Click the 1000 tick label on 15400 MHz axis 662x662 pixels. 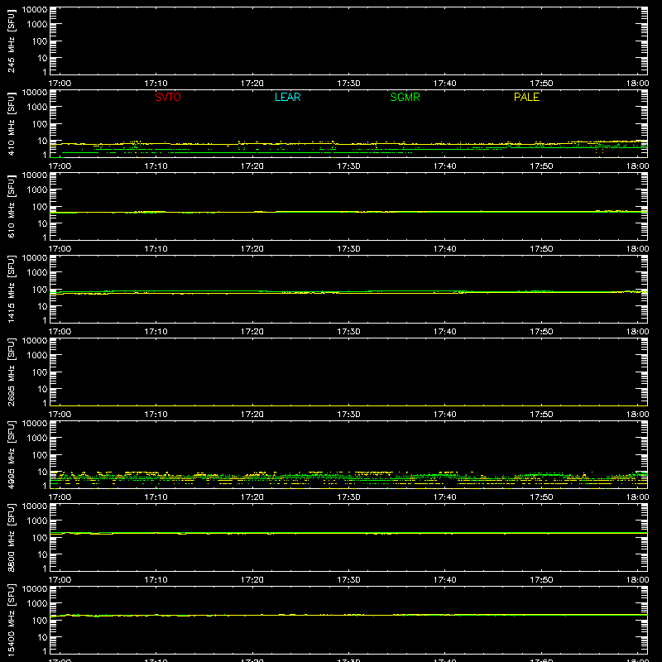click(x=37, y=604)
